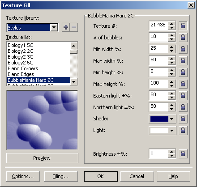Click lock icon for Eastern light ±%

[x=183, y=95]
